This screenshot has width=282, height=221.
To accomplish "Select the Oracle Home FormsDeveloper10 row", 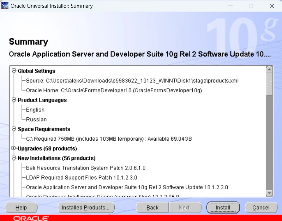I will [x=114, y=90].
